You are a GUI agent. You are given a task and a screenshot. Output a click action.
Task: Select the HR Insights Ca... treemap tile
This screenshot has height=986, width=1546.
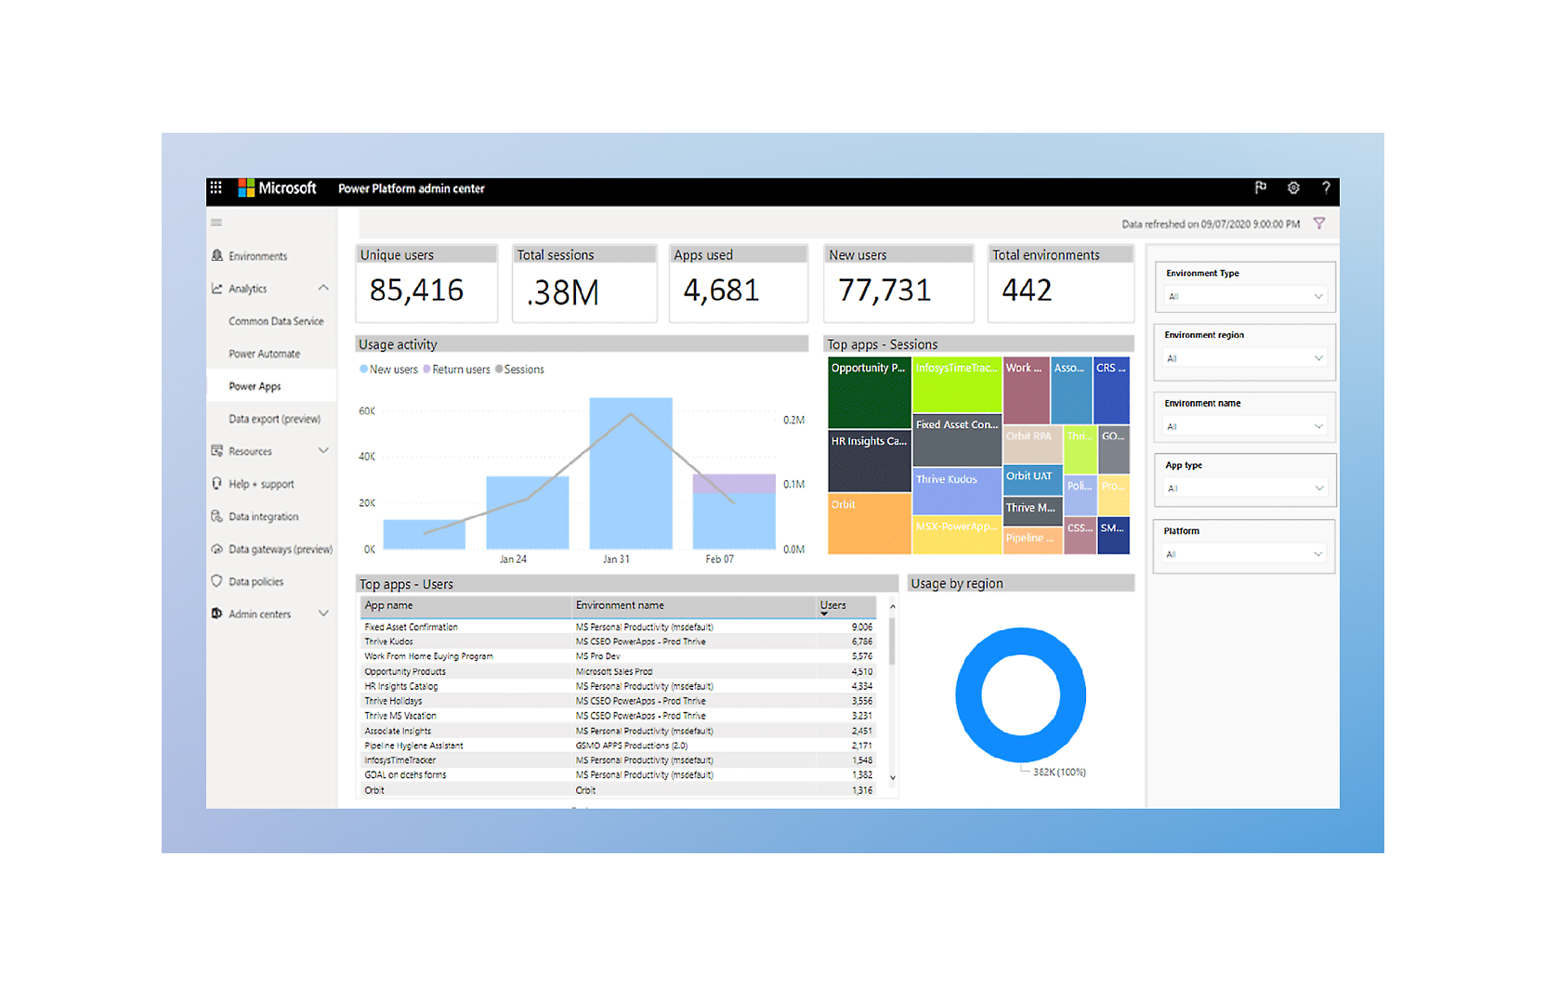pos(869,461)
